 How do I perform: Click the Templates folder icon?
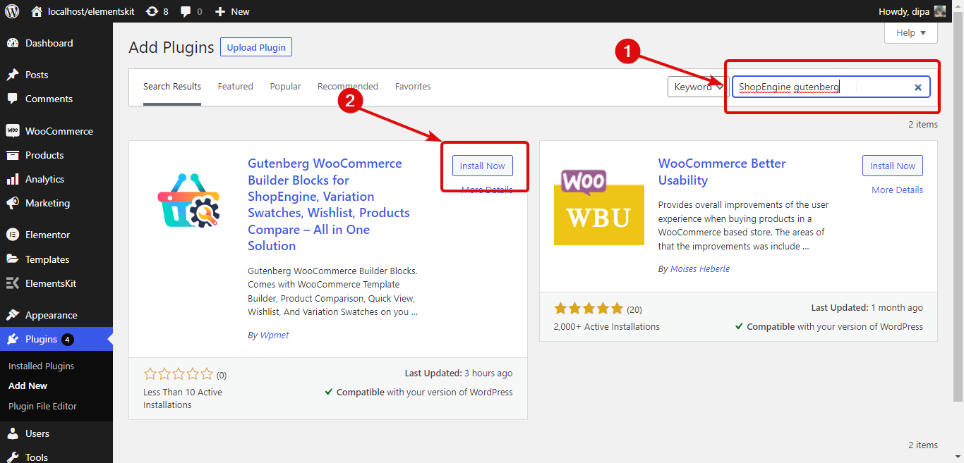(x=13, y=259)
